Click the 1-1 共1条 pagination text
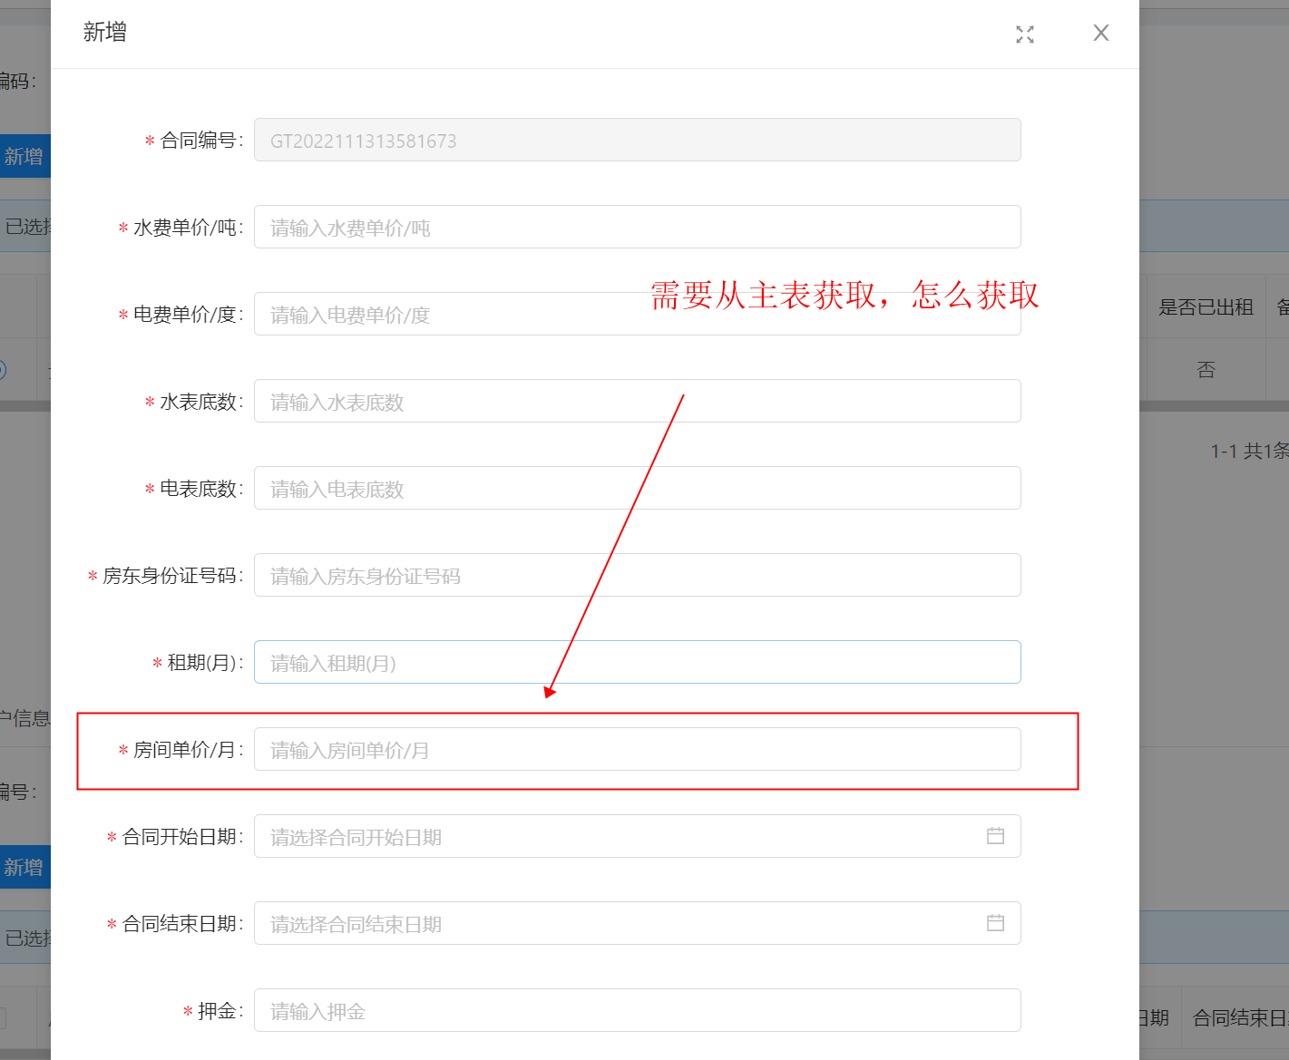This screenshot has height=1060, width=1289. [x=1250, y=451]
